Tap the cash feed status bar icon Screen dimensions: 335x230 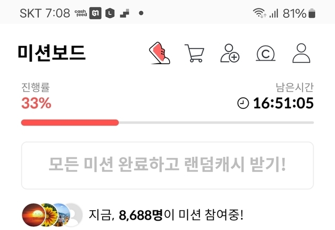[x=81, y=13]
